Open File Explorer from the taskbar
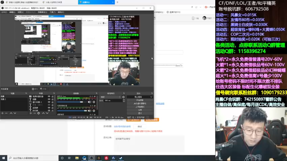The image size is (287, 161). coord(77,158)
